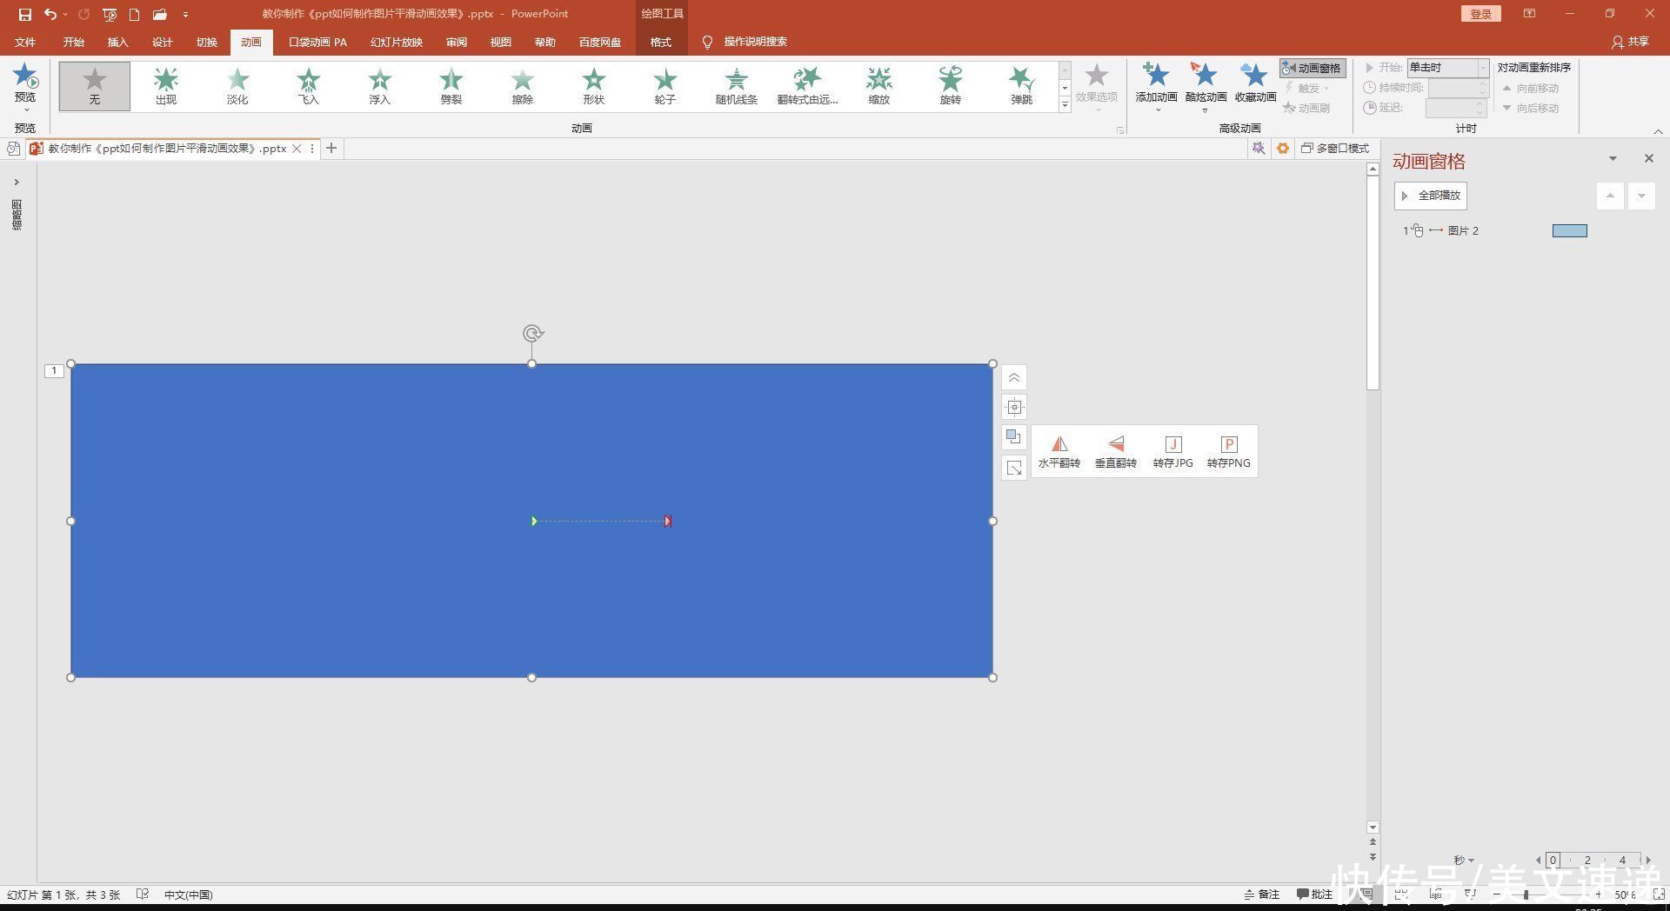Image resolution: width=1670 pixels, height=911 pixels.
Task: Click 垂直翻转 vertical flip icon
Action: [x=1116, y=452]
